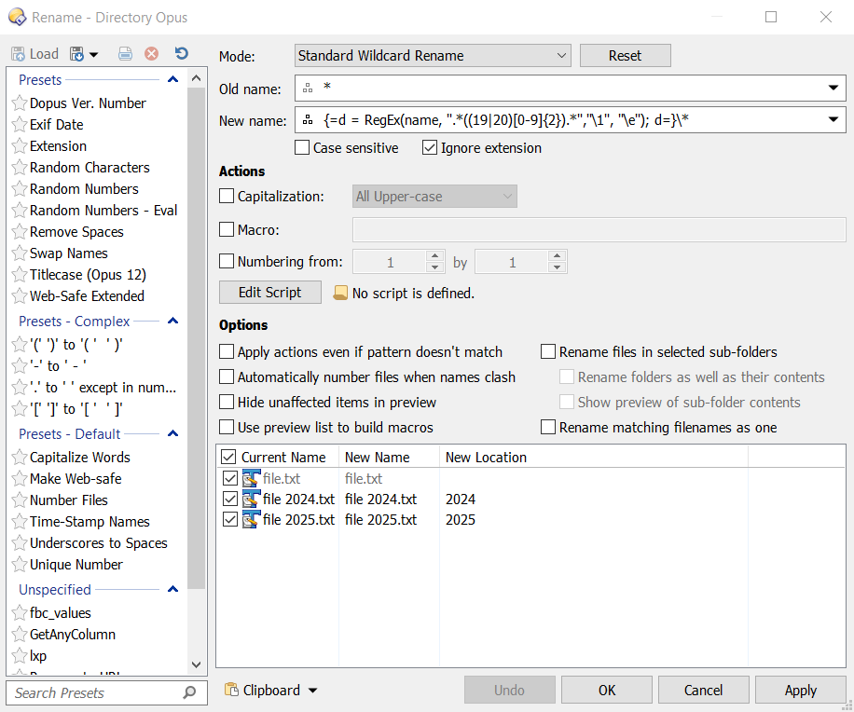The height and width of the screenshot is (712, 854).
Task: Toggle favorite star for Number Files
Action: coord(20,500)
